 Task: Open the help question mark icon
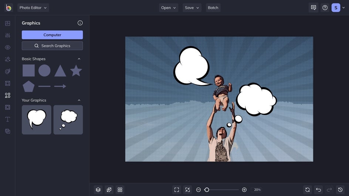click(x=325, y=8)
